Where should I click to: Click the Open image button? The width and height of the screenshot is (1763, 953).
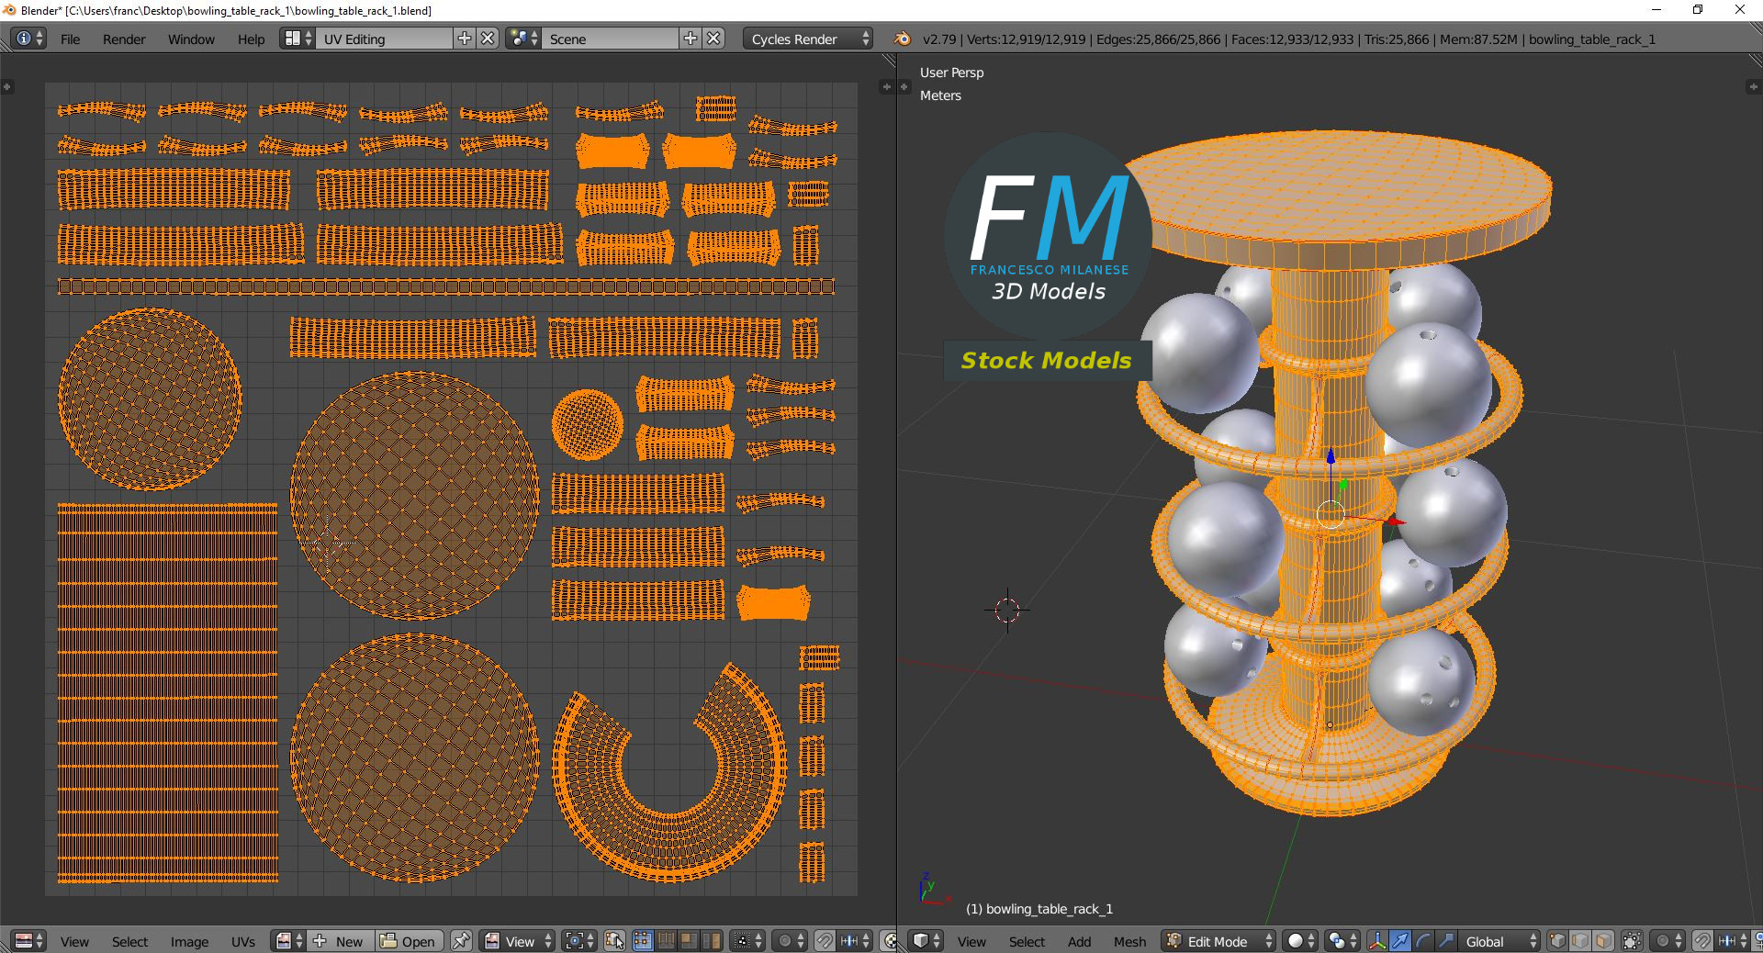[x=409, y=941]
